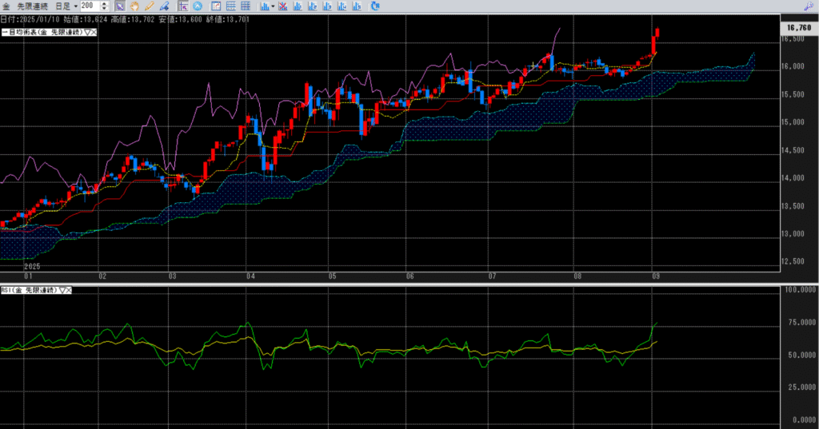
Task: Open the RSI indicator triangle menu
Action: (x=62, y=289)
